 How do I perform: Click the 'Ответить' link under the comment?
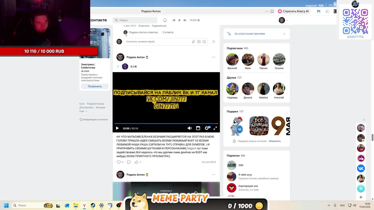pyautogui.click(x=144, y=26)
